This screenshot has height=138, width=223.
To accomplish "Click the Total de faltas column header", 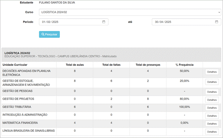I will click(x=111, y=65).
